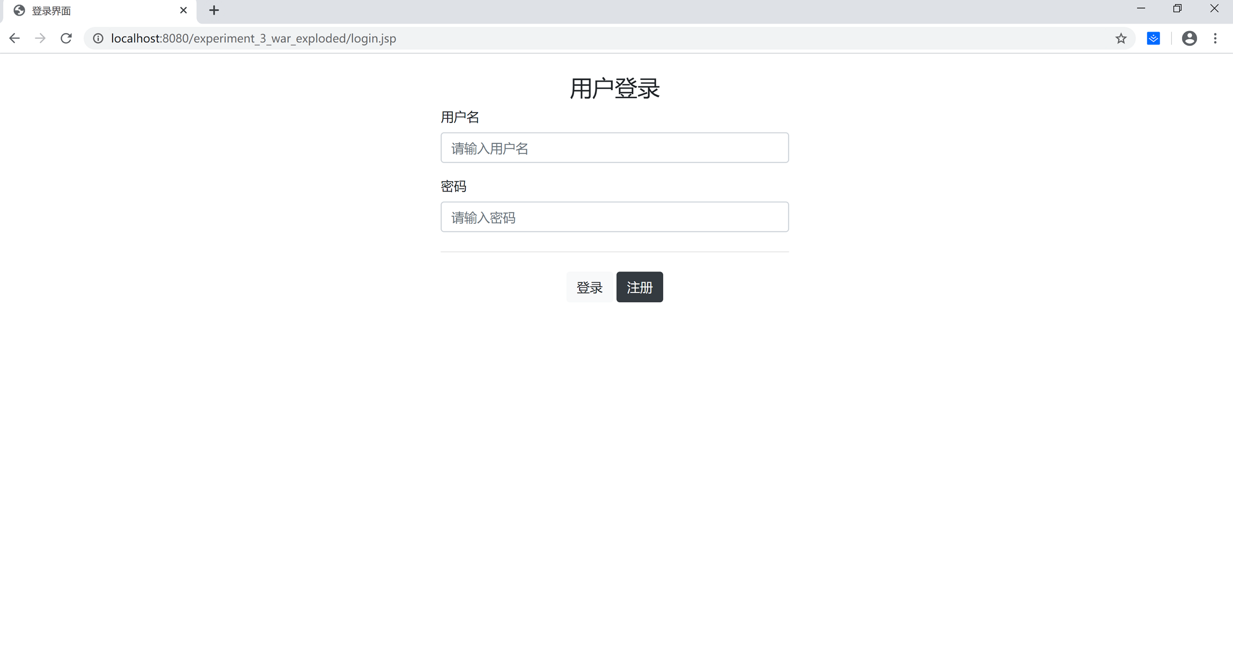The height and width of the screenshot is (659, 1233).
Task: Open the Chrome profile avatar
Action: 1190,38
